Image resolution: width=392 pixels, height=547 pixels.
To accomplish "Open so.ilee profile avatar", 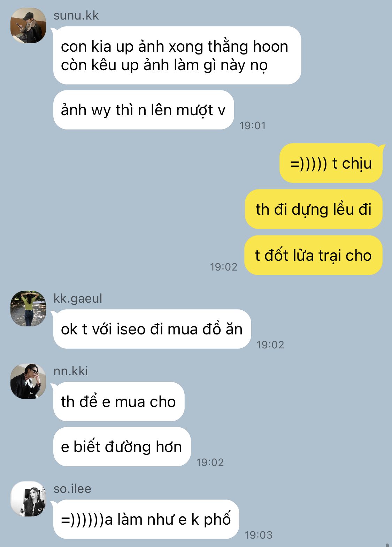I will point(28,499).
